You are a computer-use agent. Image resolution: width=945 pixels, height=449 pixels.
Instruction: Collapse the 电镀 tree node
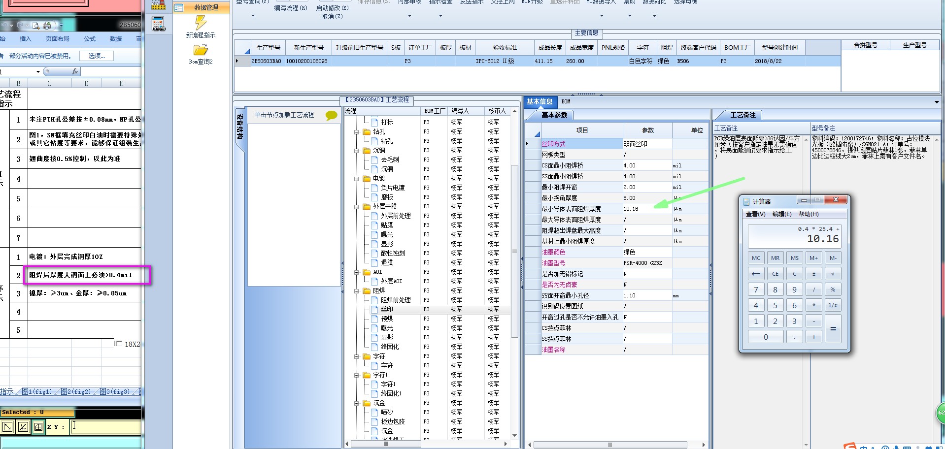[357, 179]
